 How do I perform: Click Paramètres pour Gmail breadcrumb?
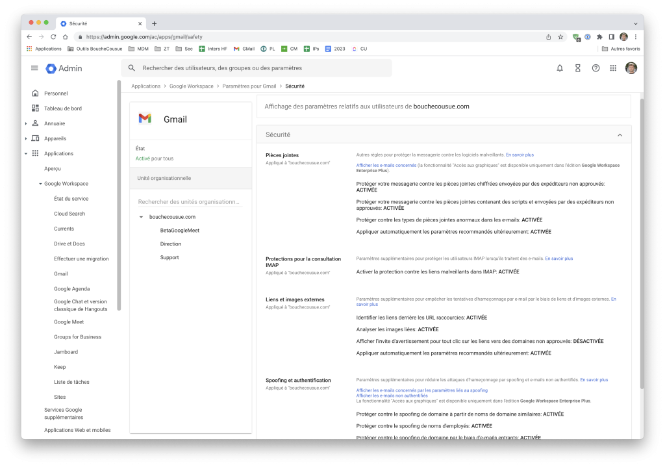tap(249, 86)
